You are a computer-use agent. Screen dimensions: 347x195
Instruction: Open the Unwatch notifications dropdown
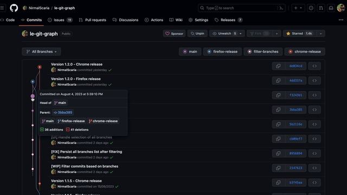click(227, 34)
